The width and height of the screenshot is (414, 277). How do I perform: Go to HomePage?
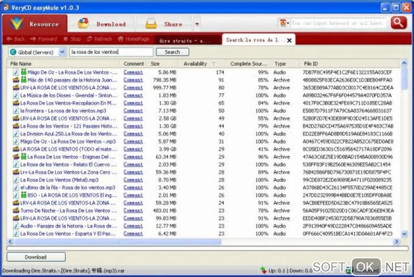[x=134, y=39]
